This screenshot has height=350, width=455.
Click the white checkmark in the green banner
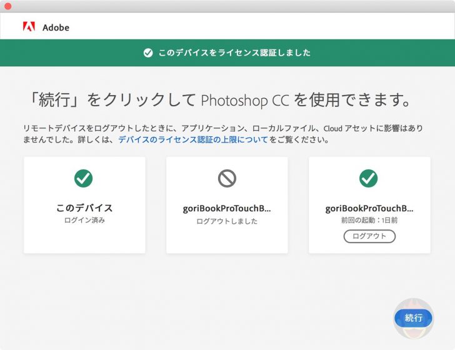[x=148, y=53]
